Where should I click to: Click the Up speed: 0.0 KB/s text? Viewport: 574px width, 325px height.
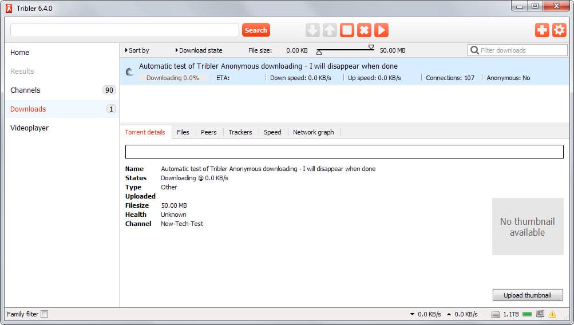tap(374, 78)
